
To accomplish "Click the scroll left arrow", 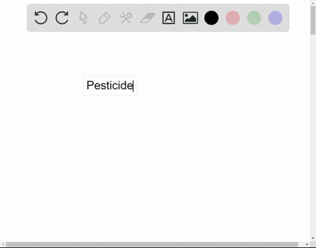I will [3, 244].
